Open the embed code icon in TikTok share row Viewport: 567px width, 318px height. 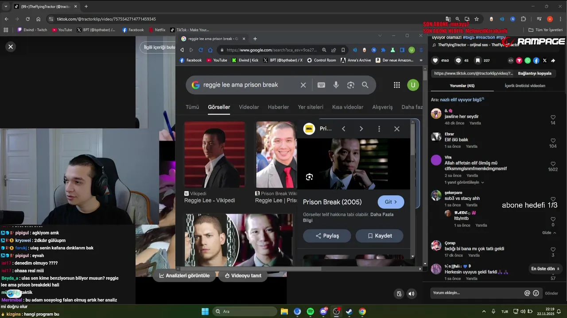pyautogui.click(x=511, y=61)
